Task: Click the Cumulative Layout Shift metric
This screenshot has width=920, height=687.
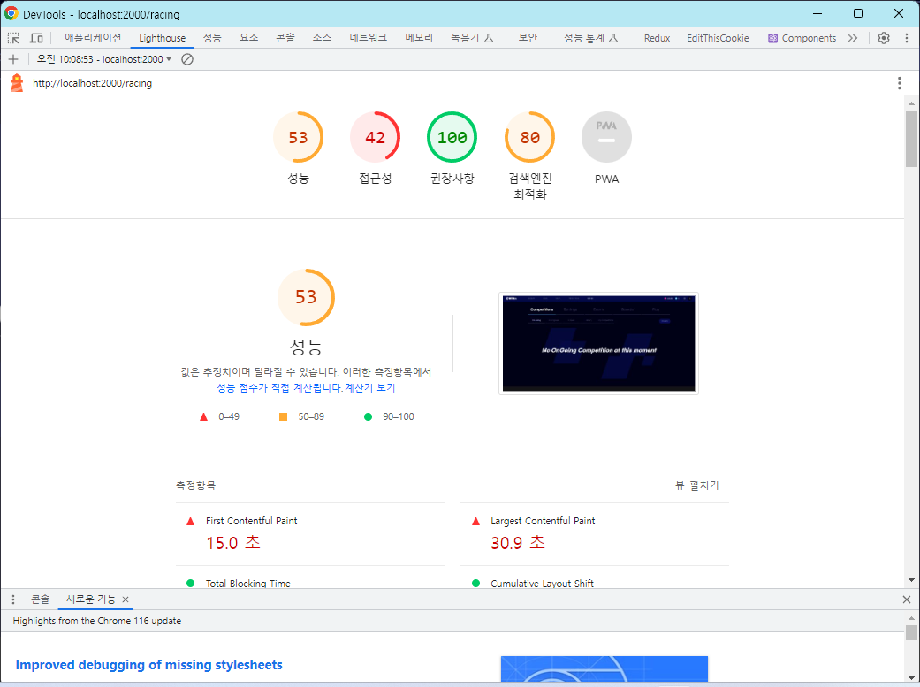Action: 542,583
